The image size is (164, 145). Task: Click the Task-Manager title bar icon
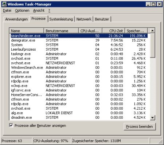(x=4, y=4)
